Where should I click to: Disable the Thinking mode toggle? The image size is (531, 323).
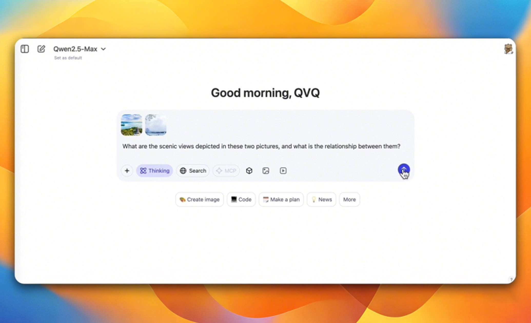tap(154, 171)
